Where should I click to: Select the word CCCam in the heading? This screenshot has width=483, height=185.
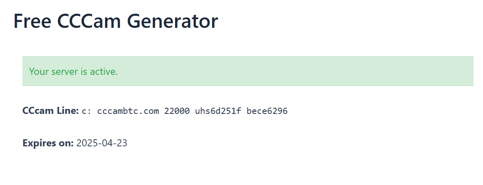(89, 21)
